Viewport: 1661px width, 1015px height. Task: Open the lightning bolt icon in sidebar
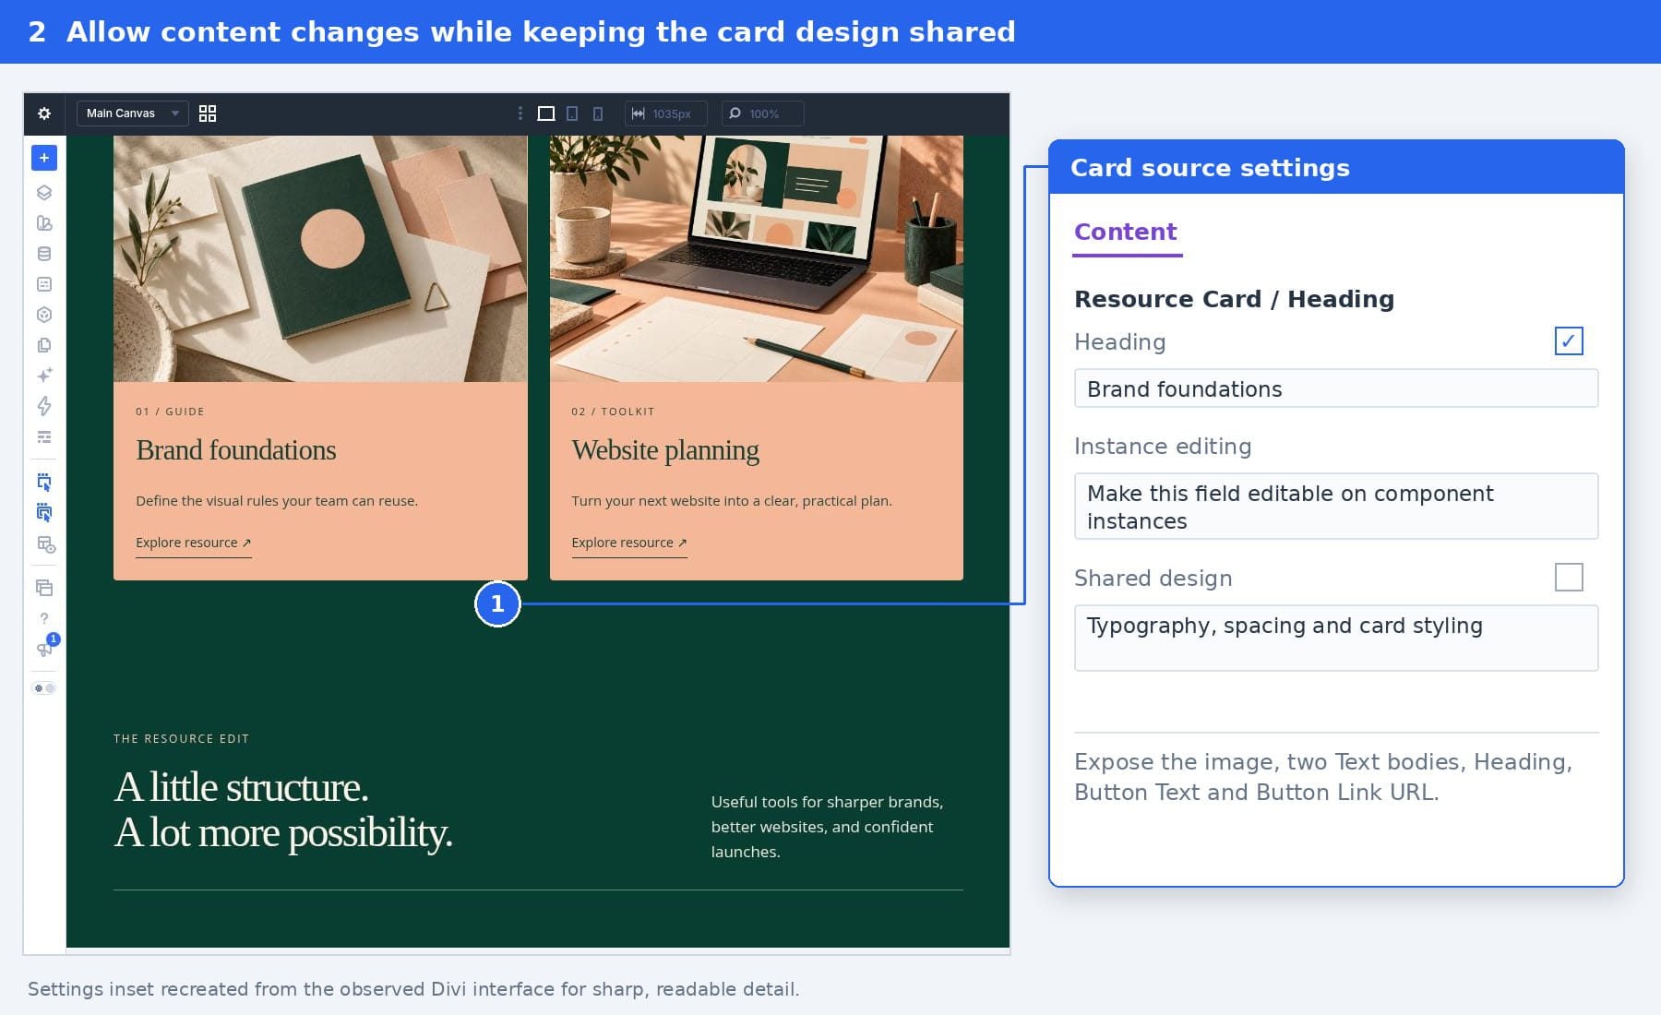(44, 406)
